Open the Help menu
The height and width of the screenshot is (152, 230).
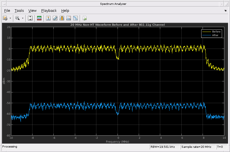pos(65,10)
